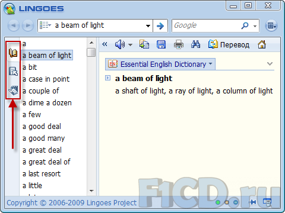
Task: Open the main menu button
Action: pyautogui.click(x=271, y=25)
